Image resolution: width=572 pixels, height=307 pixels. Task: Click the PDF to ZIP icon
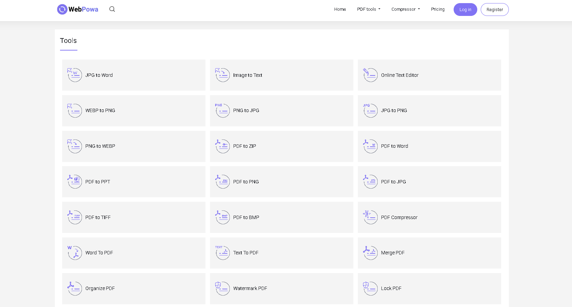[222, 146]
